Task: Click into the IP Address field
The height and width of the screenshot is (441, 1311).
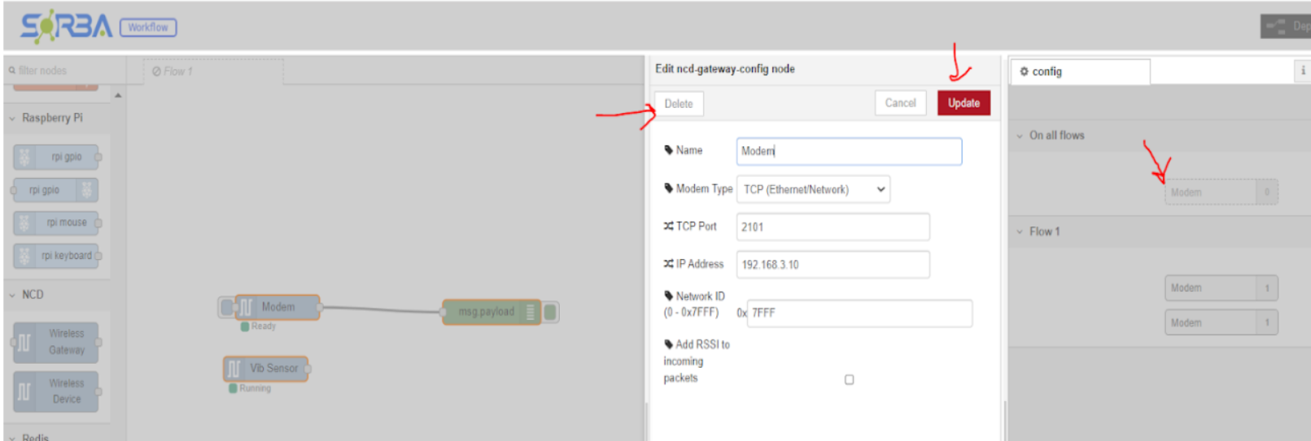Action: [832, 265]
